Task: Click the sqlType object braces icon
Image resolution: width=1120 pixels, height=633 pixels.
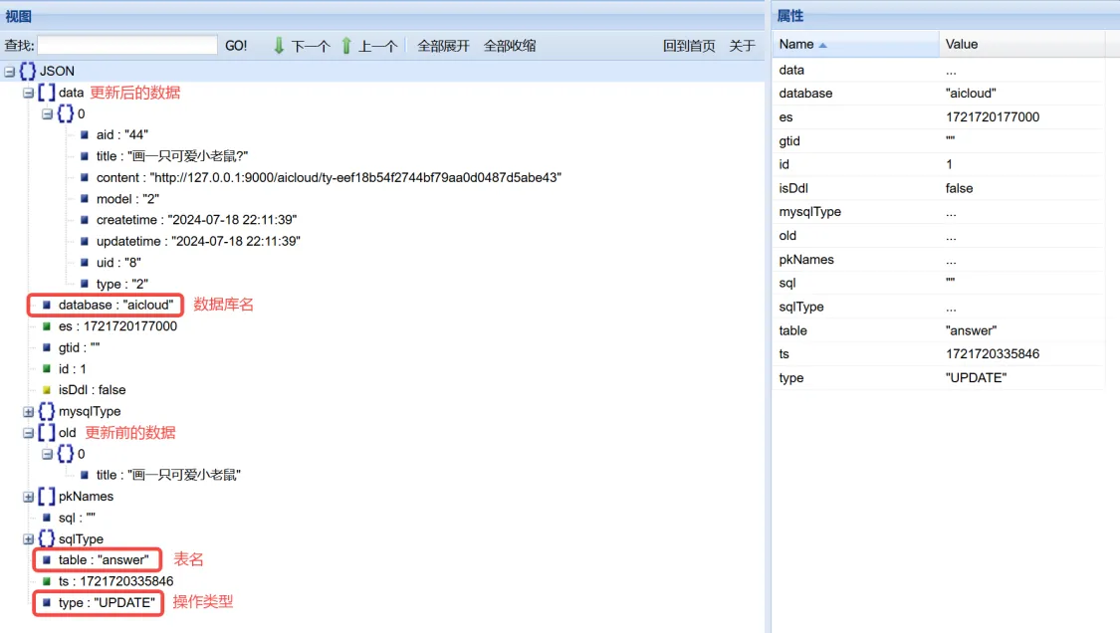Action: [x=46, y=538]
